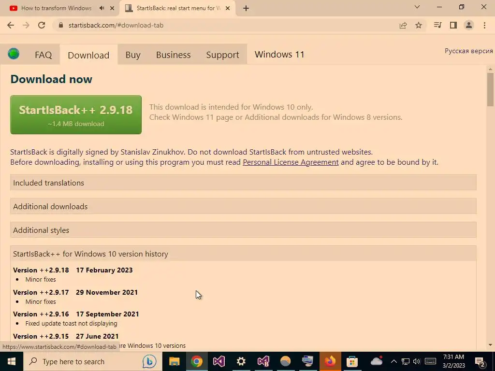Open the media control icon in the toolbar
The image size is (495, 371).
click(437, 25)
